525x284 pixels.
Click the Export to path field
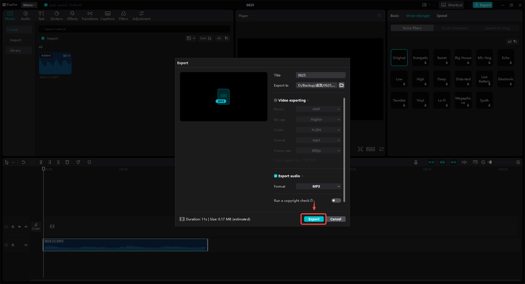tap(317, 85)
